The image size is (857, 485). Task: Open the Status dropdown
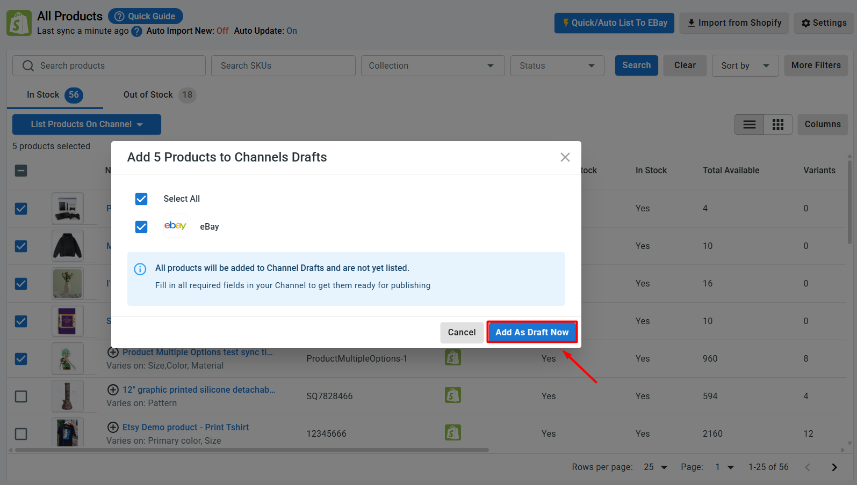[557, 65]
